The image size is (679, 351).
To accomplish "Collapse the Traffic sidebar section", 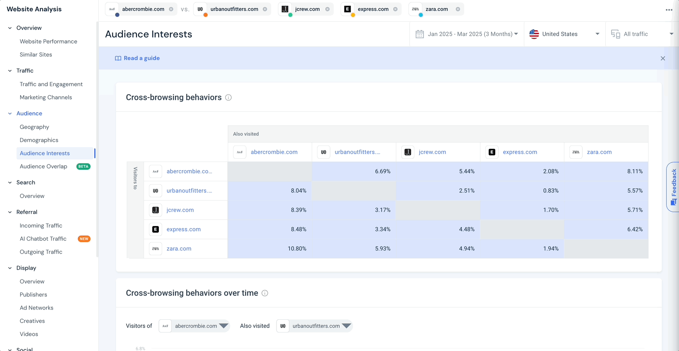I will click(10, 71).
